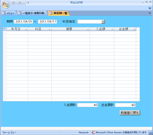Open the 摘要 column filter arrow
This screenshot has width=153, height=135.
pos(88,29)
